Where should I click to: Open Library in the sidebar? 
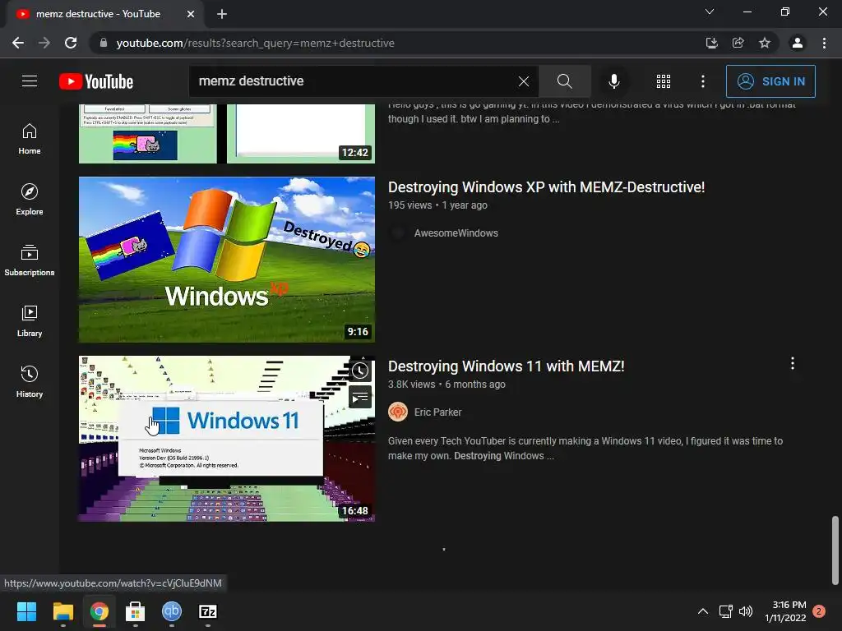click(30, 321)
